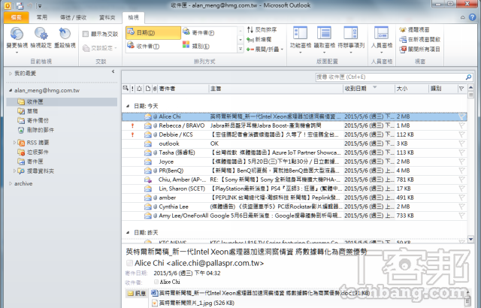
Task: Open 待辦事項列 to-do bar dropdown
Action: tap(351, 41)
